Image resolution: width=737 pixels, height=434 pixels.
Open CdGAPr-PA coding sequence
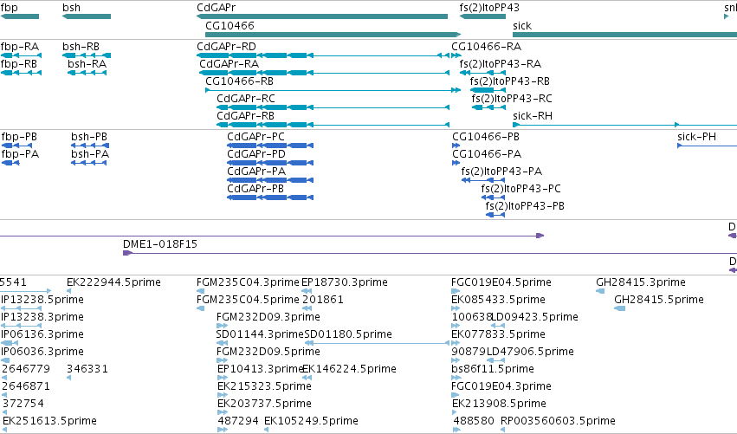pyautogui.click(x=256, y=172)
